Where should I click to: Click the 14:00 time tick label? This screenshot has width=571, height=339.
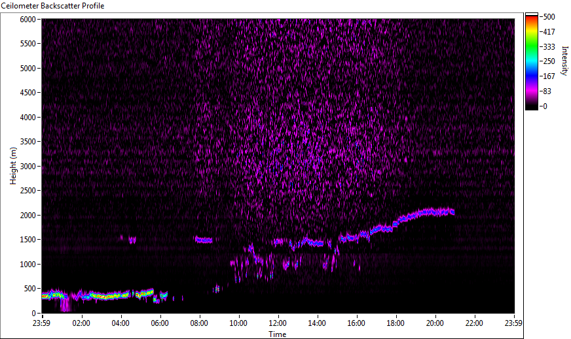(x=317, y=323)
